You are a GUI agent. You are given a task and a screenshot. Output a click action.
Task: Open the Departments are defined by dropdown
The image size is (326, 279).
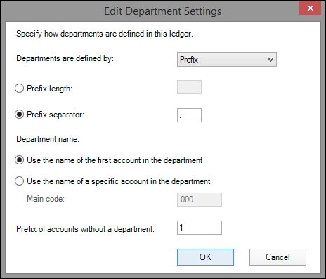227,60
